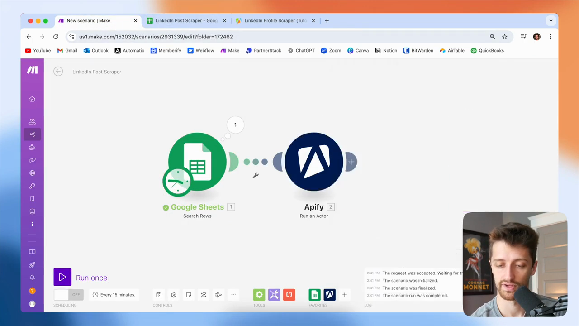The height and width of the screenshot is (326, 579).
Task: Open the Apify Run an Actor module
Action: pyautogui.click(x=314, y=162)
